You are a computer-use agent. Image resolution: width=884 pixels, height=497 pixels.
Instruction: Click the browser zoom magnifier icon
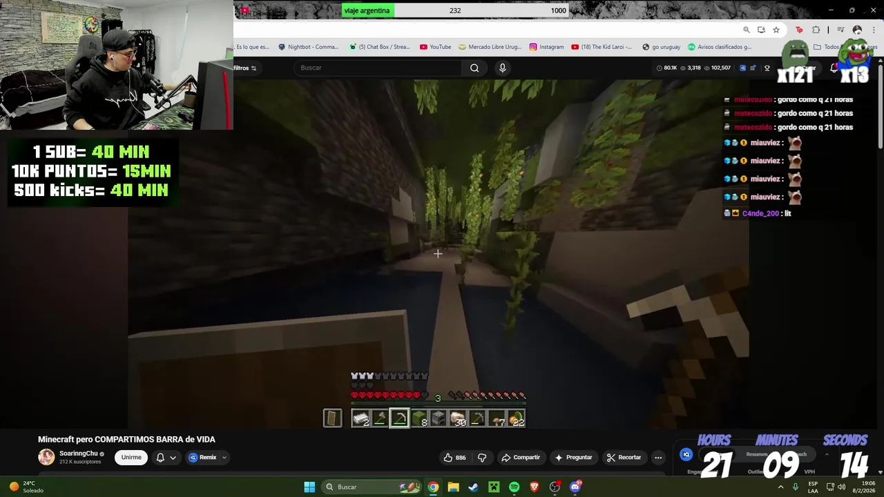[x=747, y=30]
